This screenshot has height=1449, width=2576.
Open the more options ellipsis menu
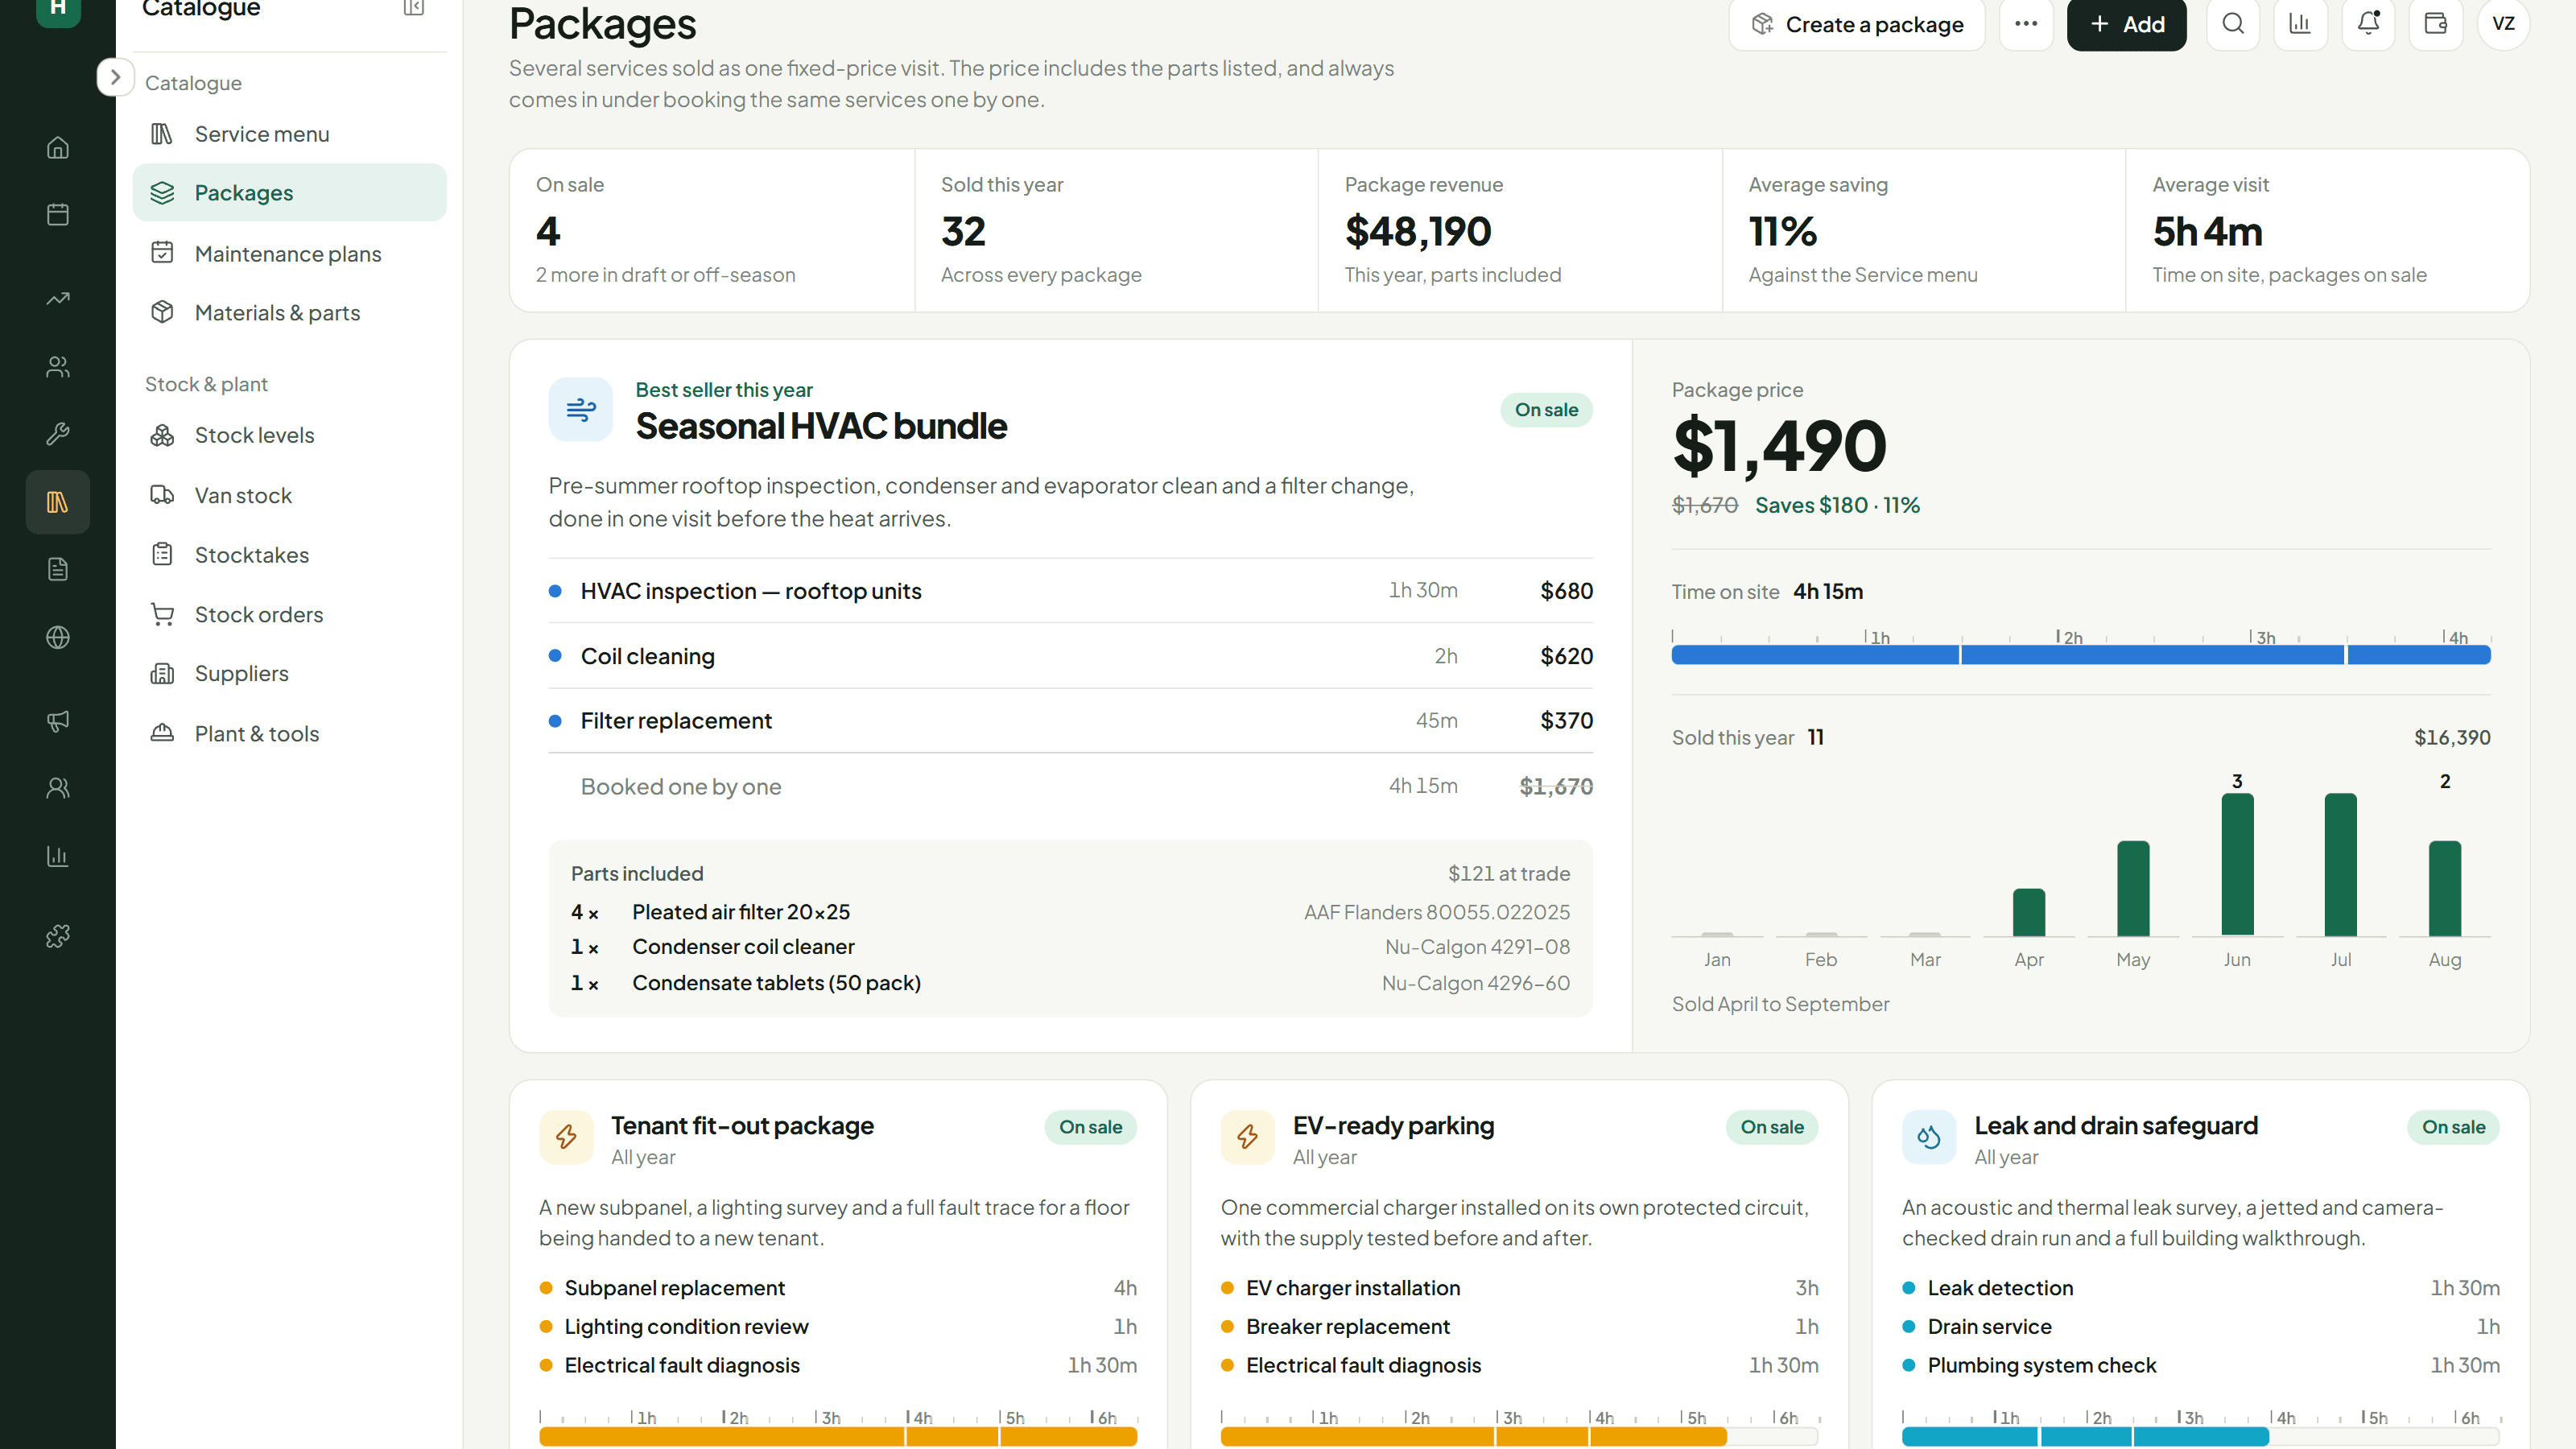pyautogui.click(x=2026, y=24)
